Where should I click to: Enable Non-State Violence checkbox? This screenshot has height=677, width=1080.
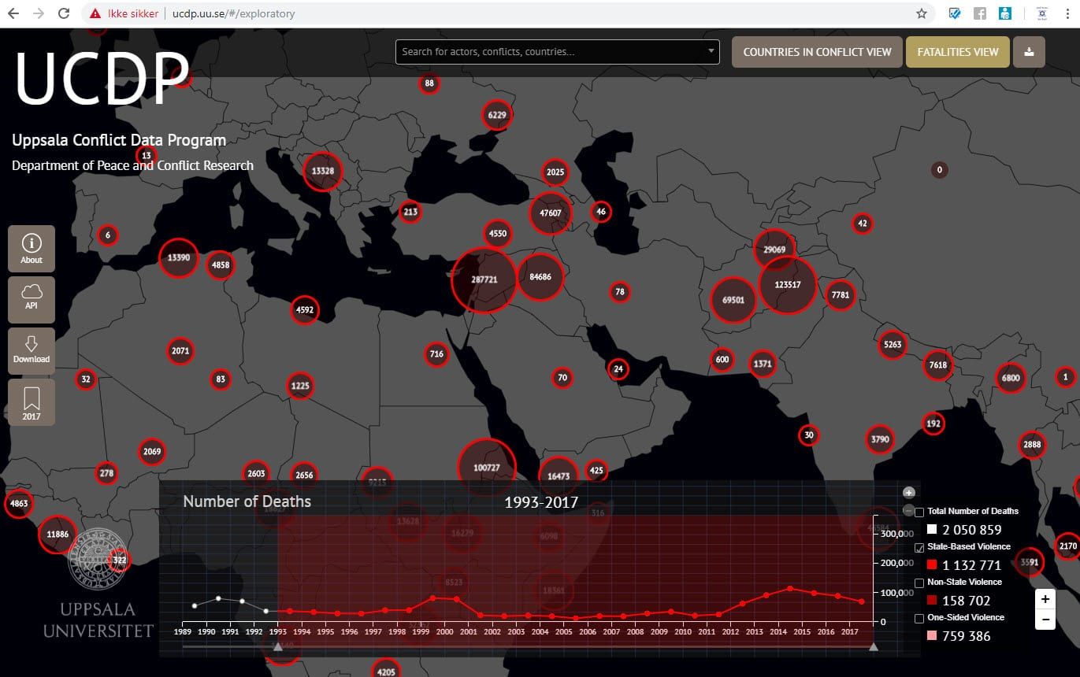tap(919, 583)
